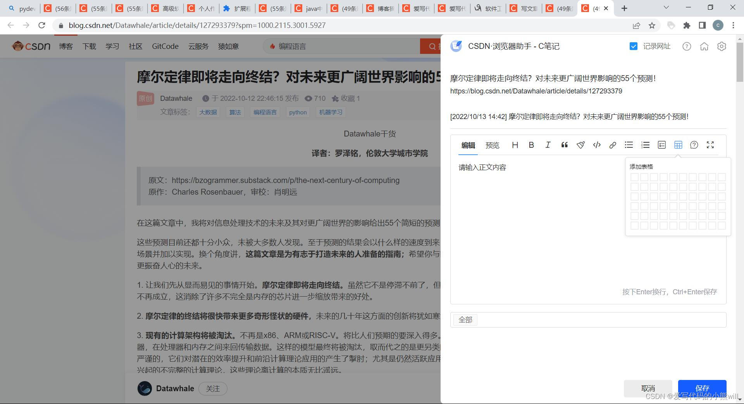Click the CSDN logo
Screen dimensions: 744x404
[x=31, y=46]
